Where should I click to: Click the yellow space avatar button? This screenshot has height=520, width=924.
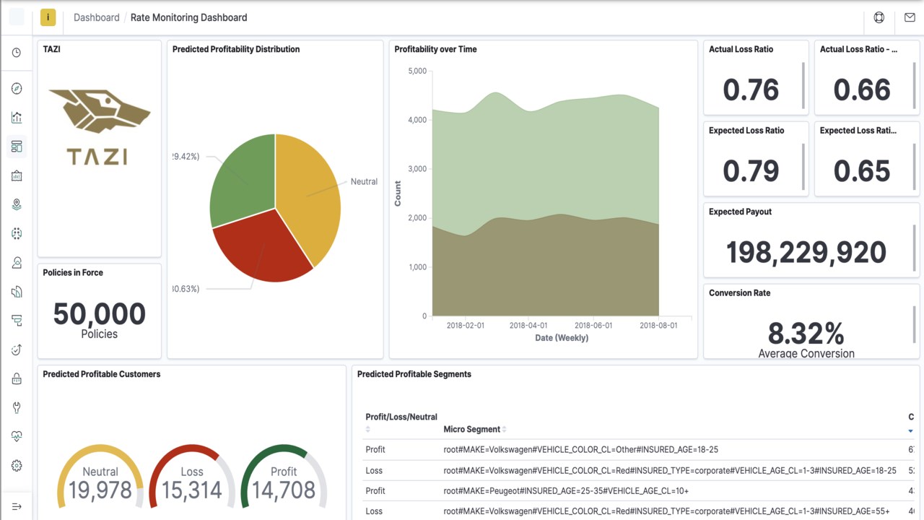pos(48,17)
